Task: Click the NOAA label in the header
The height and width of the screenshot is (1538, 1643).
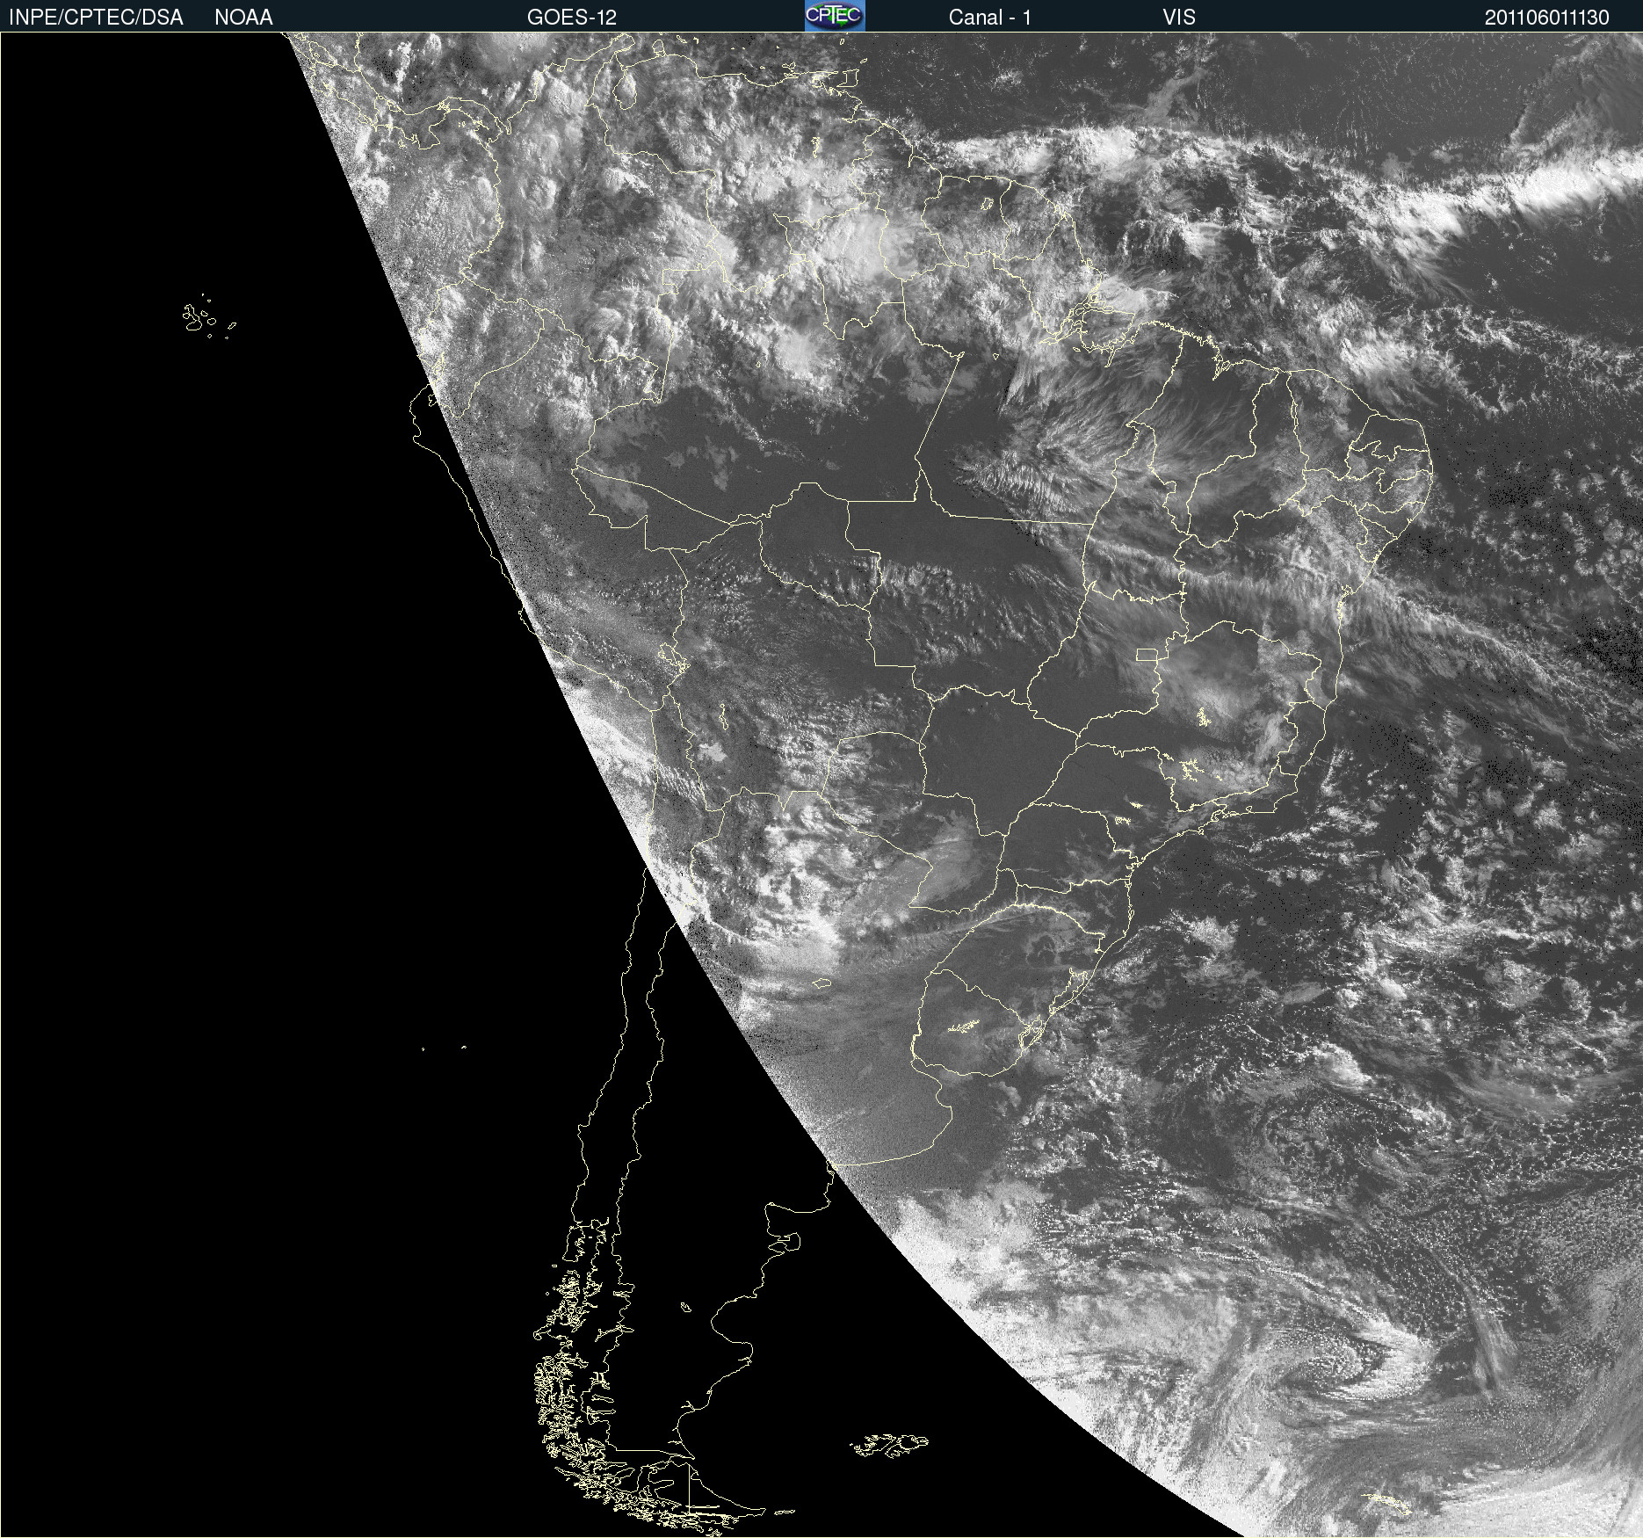Action: pyautogui.click(x=243, y=18)
